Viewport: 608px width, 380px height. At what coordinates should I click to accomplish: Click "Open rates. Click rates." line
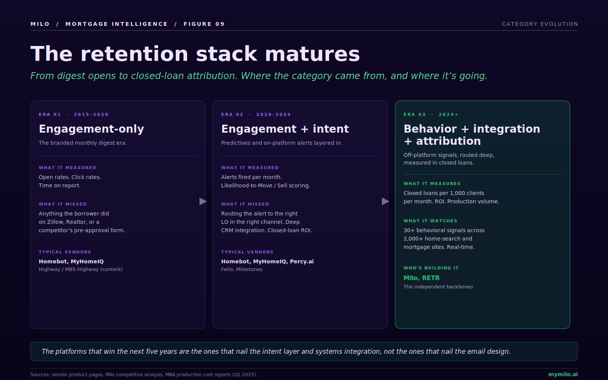[70, 177]
